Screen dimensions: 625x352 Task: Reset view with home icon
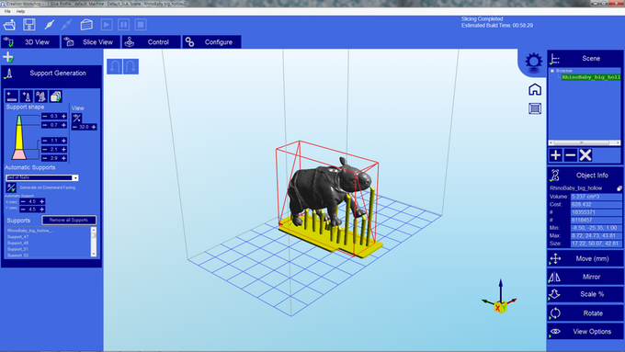tap(535, 90)
